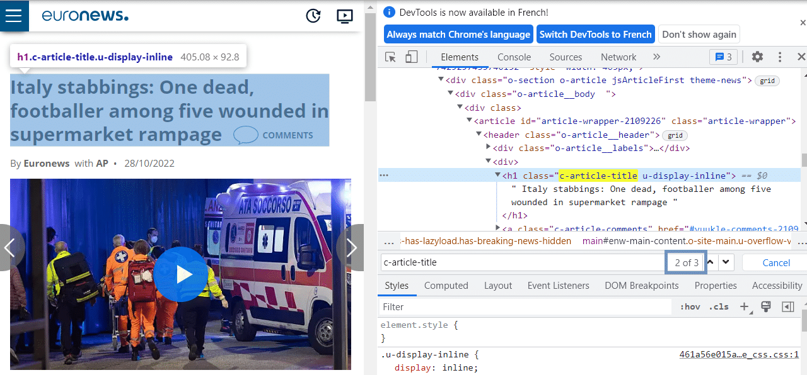The width and height of the screenshot is (807, 375).
Task: Open the euronews hamburger menu
Action: pos(14,16)
